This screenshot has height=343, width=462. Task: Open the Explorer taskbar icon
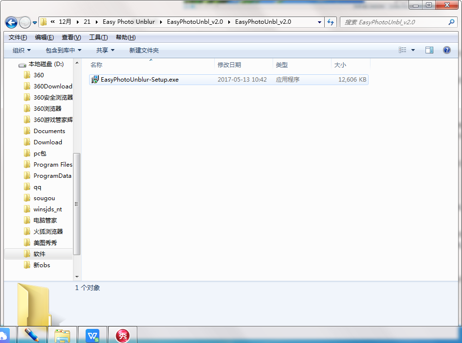pos(62,335)
